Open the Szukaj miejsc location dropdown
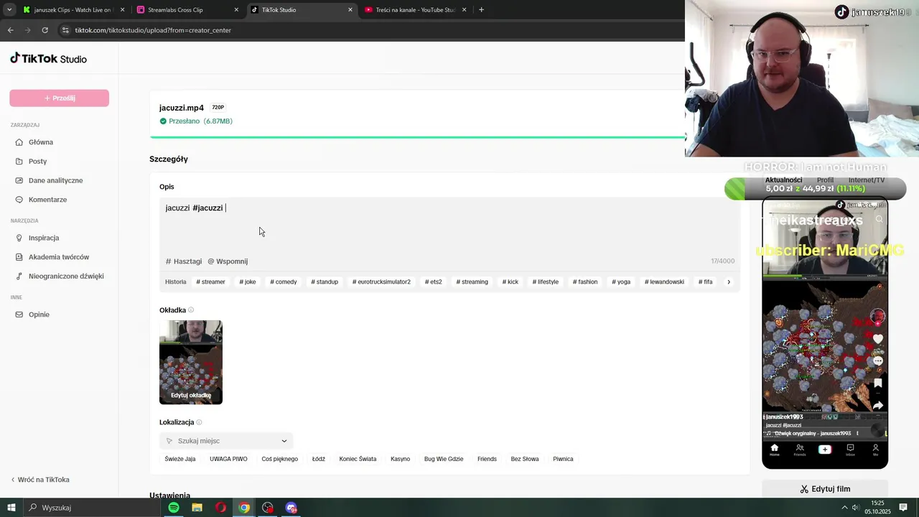Screen dimensions: 919x517 (226, 441)
